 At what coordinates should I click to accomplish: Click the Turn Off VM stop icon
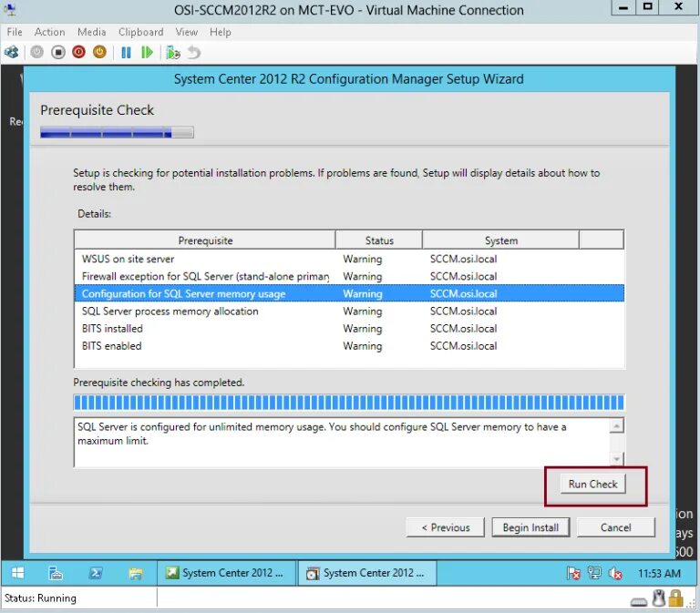tap(58, 52)
